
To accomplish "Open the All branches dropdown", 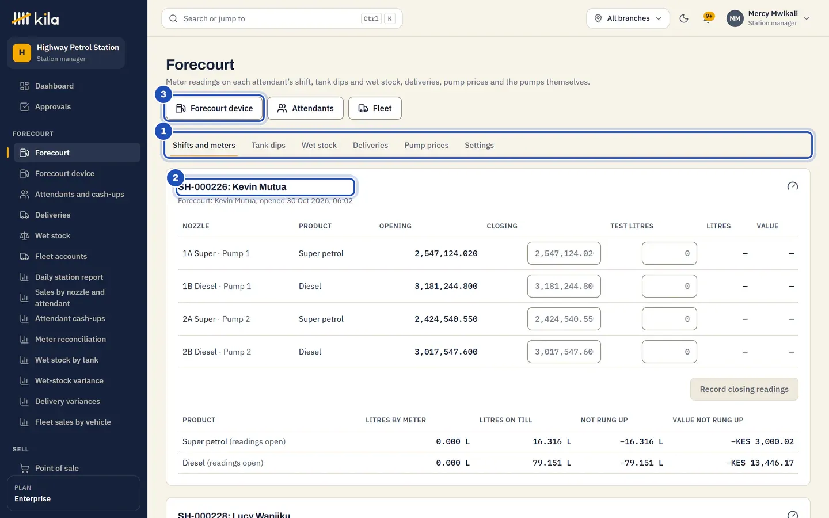I will [628, 18].
